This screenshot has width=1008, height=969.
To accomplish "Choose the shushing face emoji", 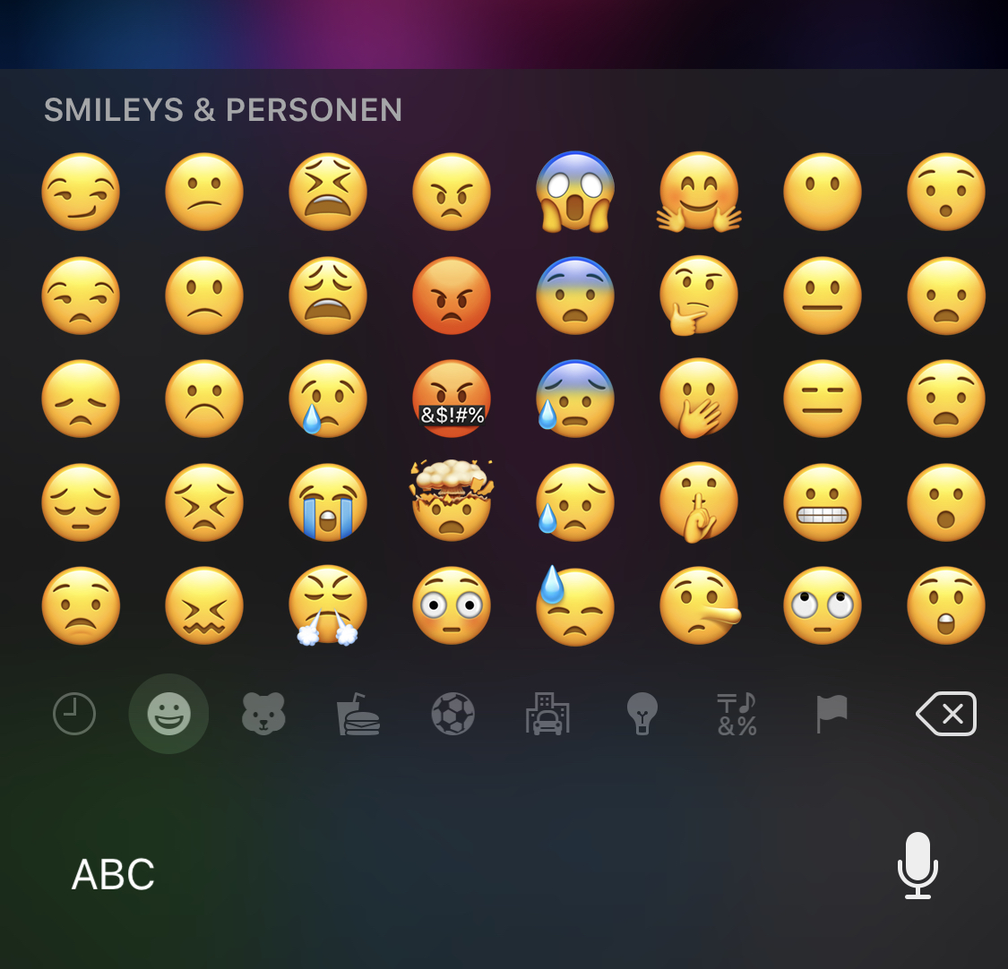I will (x=698, y=502).
